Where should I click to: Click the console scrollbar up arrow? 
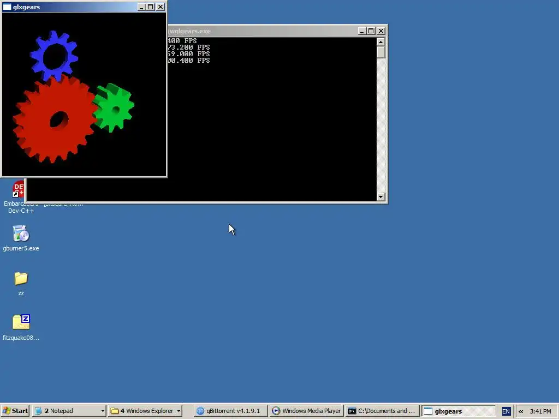(380, 42)
